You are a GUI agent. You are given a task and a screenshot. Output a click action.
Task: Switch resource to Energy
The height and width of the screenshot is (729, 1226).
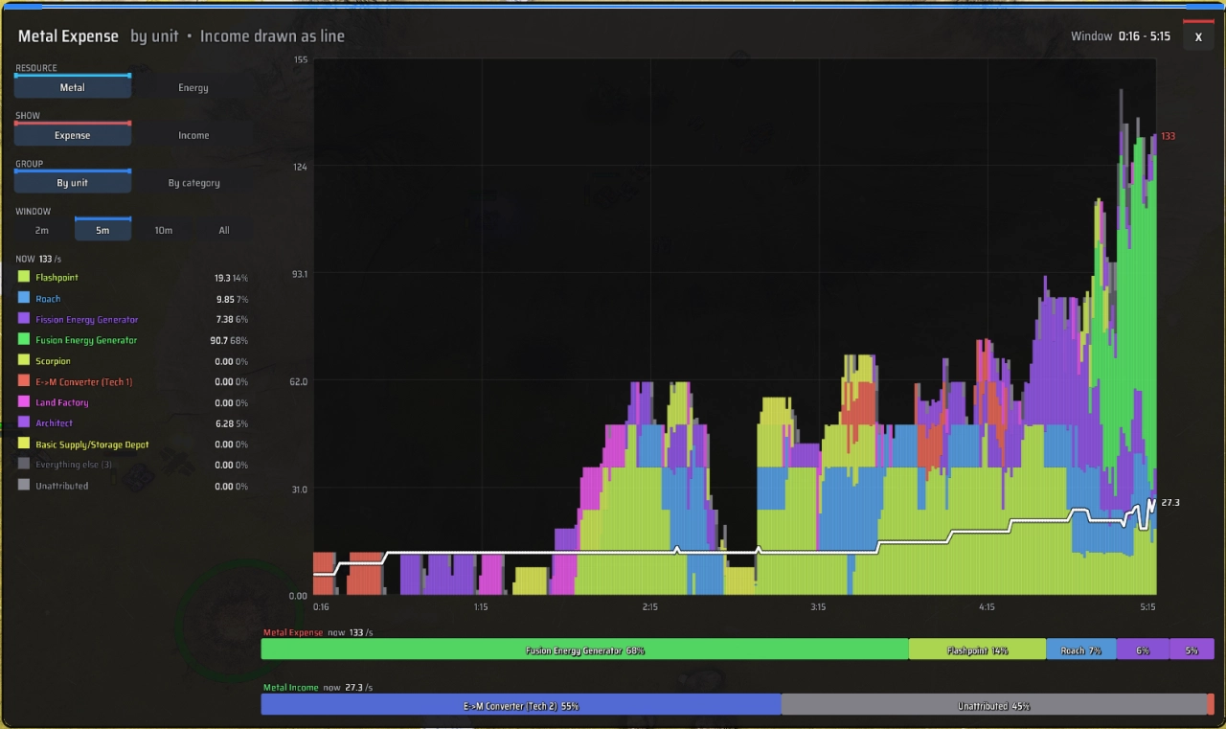click(x=193, y=87)
